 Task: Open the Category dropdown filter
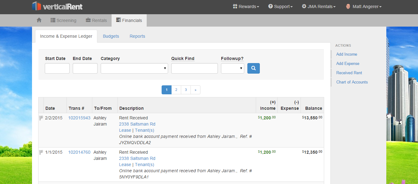click(x=134, y=68)
